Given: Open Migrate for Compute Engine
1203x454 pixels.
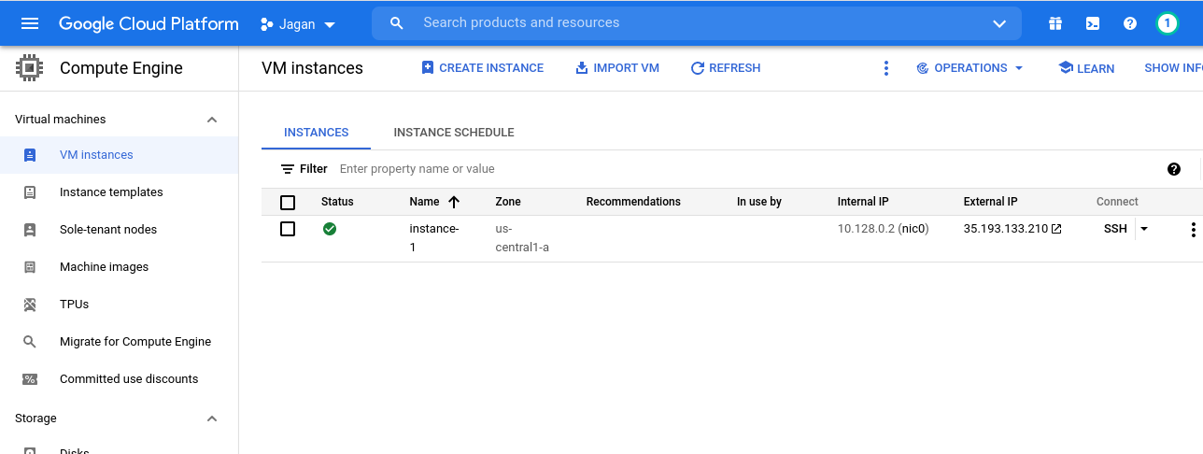Looking at the screenshot, I should (x=135, y=342).
